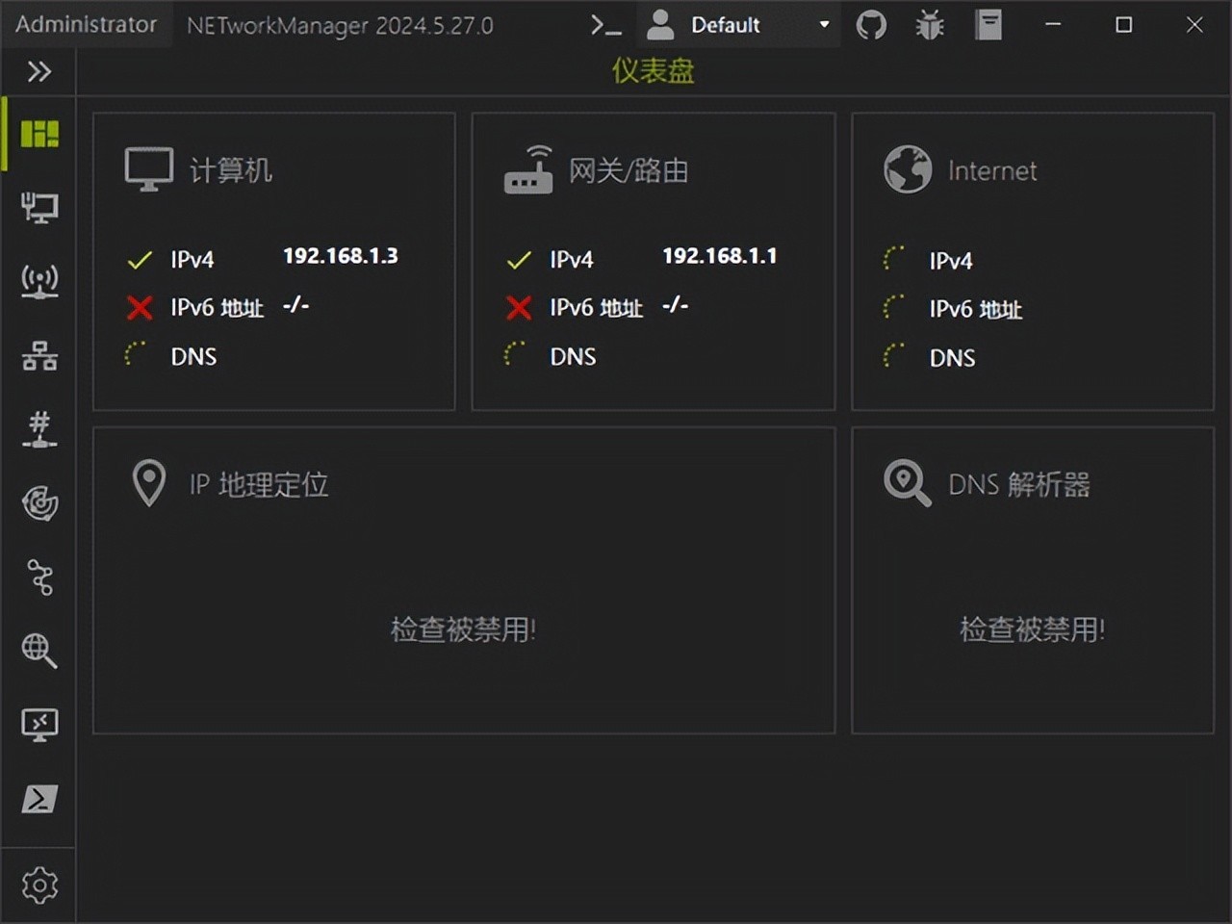Image resolution: width=1232 pixels, height=924 pixels.
Task: Close the NETworkManager window
Action: pos(1194,25)
